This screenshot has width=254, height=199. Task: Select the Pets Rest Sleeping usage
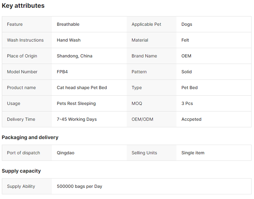[x=76, y=103]
